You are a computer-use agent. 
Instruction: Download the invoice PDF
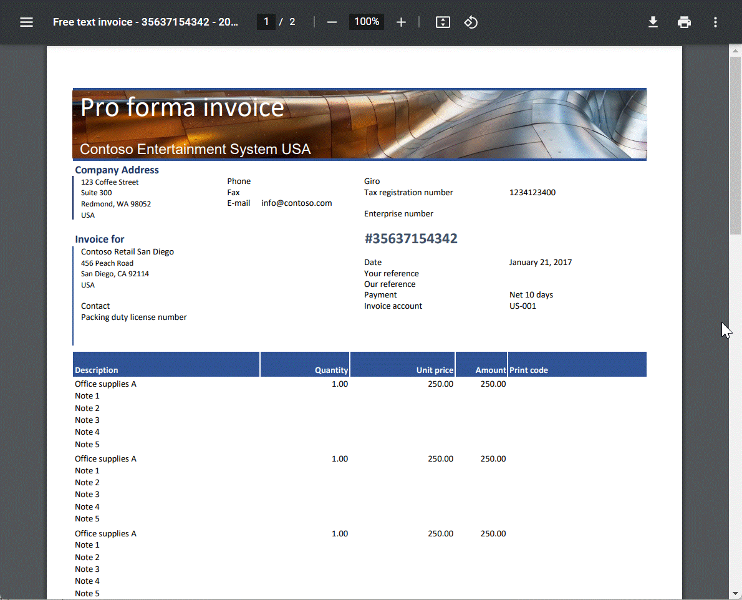pos(653,22)
